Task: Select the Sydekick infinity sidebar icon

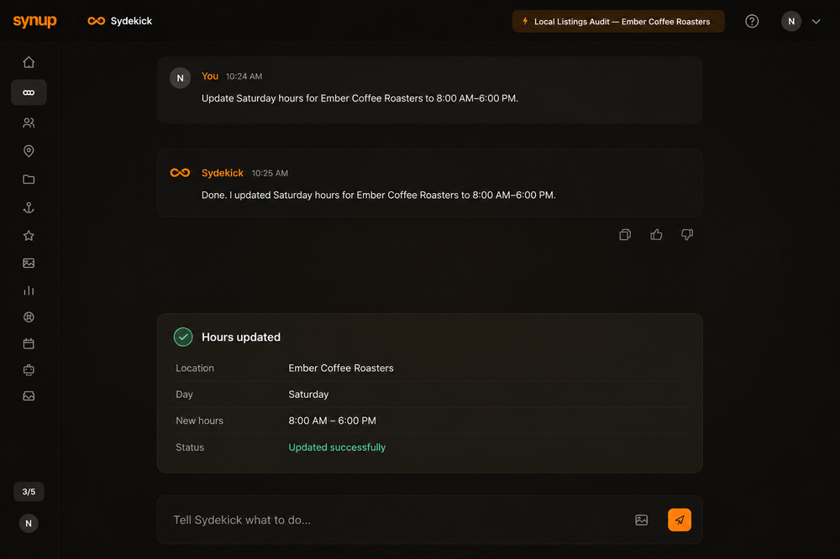Action: click(29, 92)
